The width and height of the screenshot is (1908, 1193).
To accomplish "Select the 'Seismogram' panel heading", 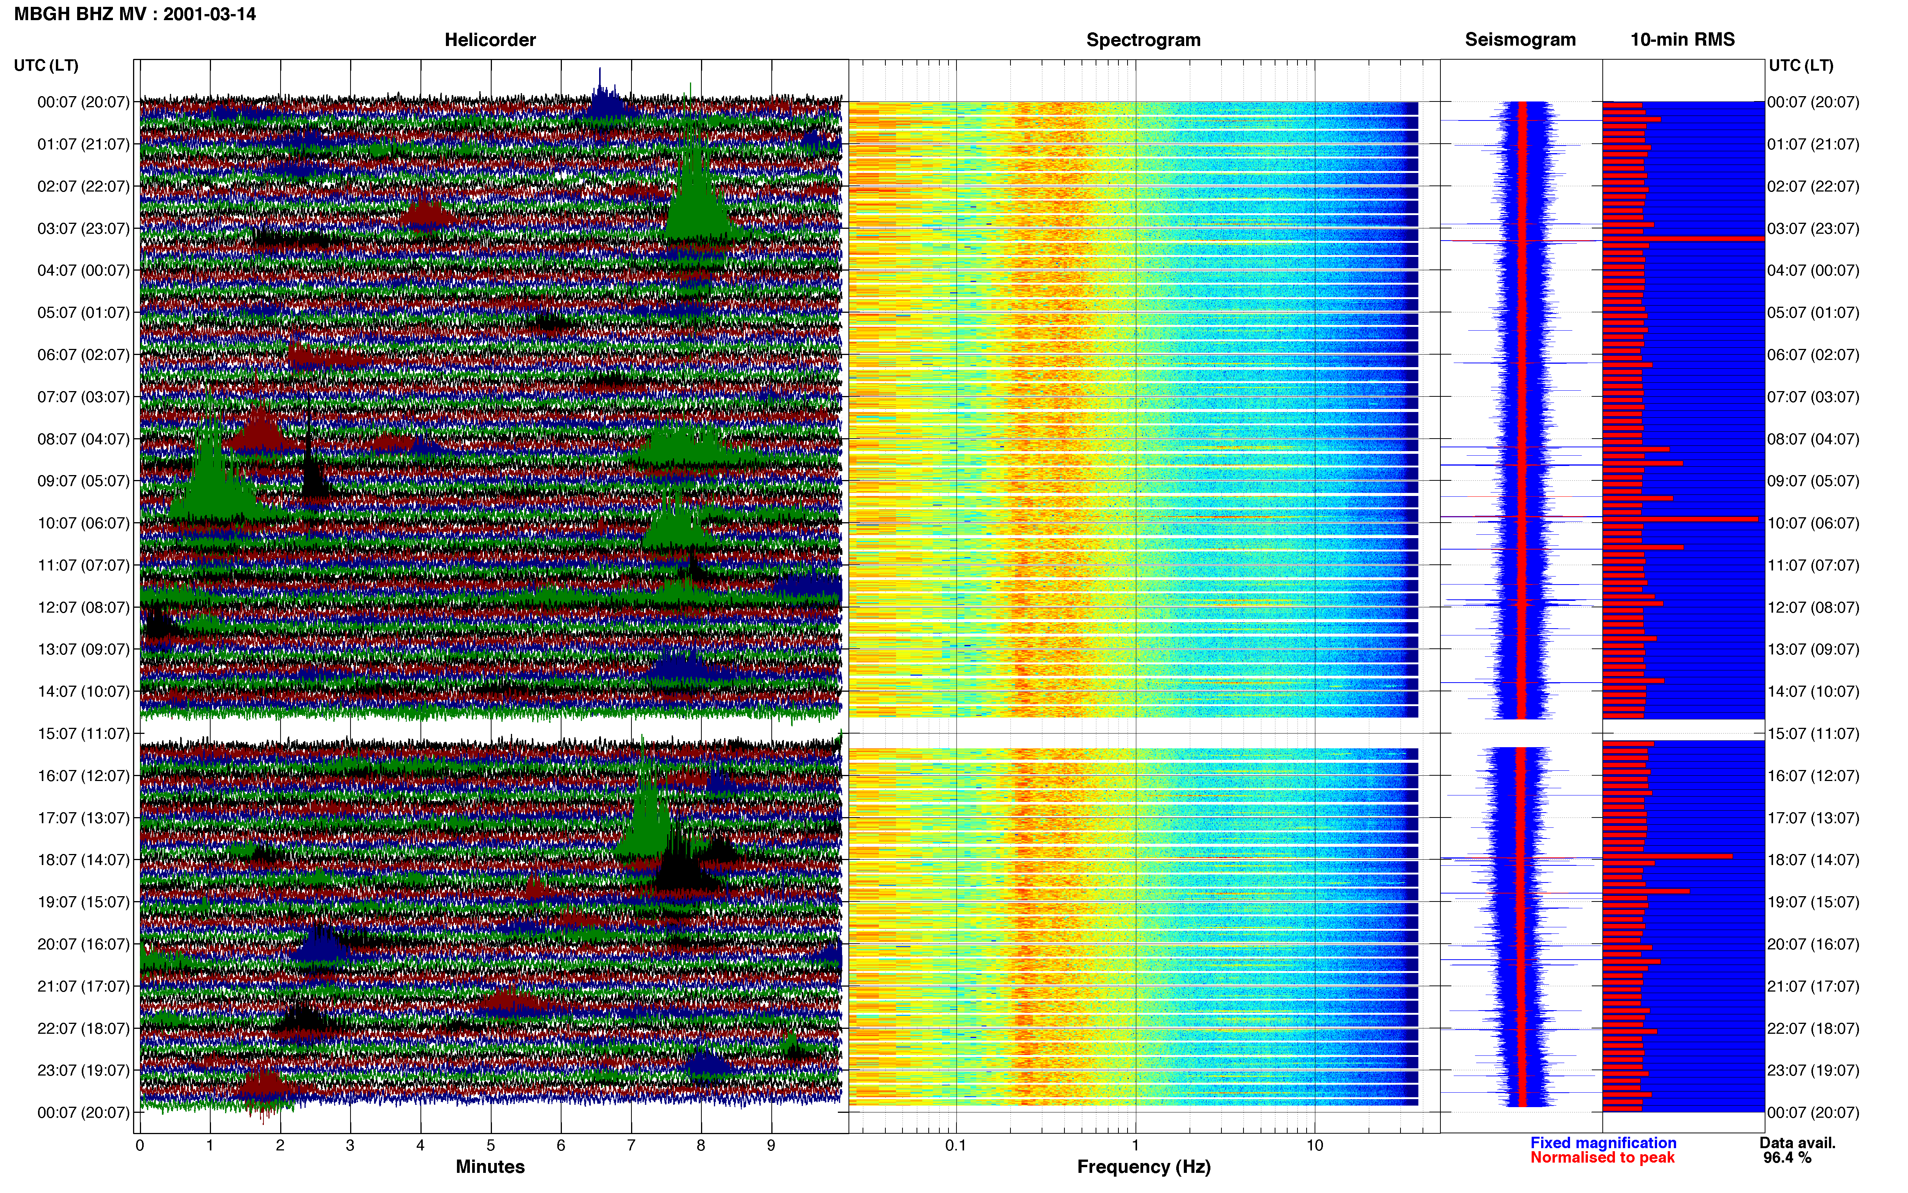I will [1520, 40].
